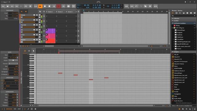Select the pointer tool in note editor
The width and height of the screenshot is (197, 111).
pyautogui.click(x=34, y=51)
